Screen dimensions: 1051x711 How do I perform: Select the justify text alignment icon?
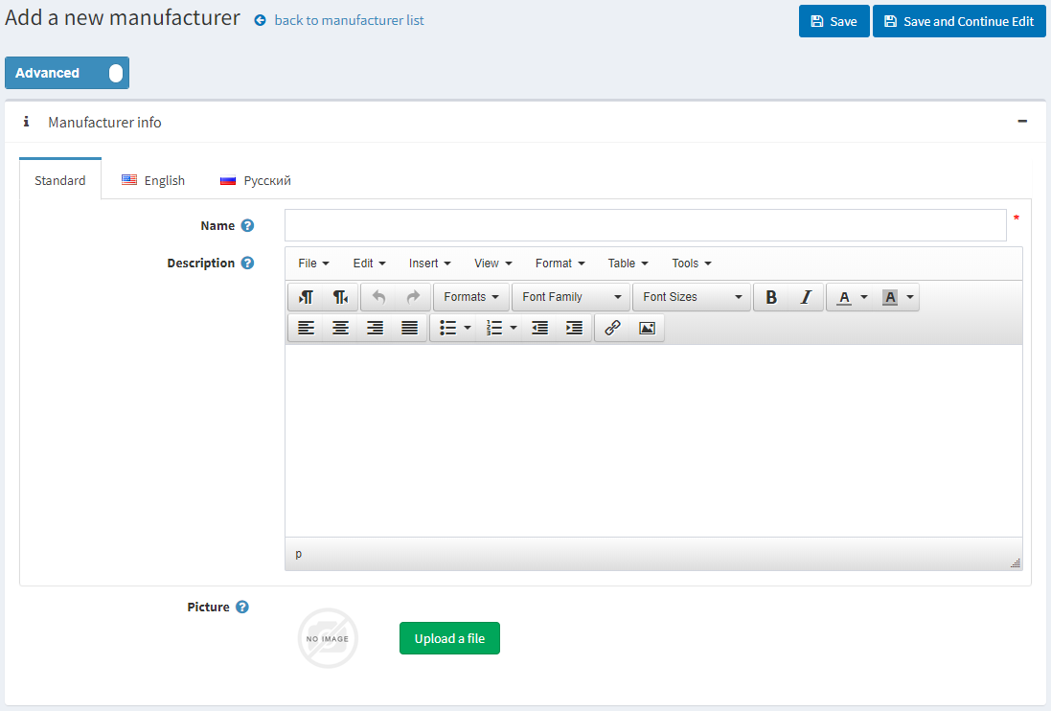409,328
